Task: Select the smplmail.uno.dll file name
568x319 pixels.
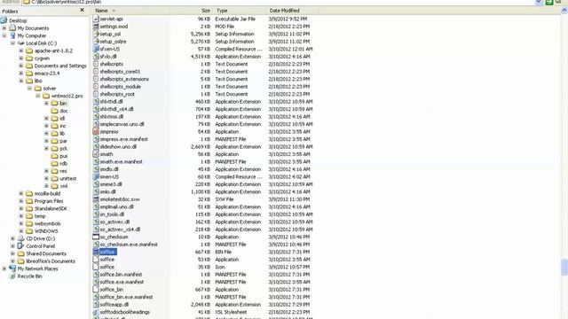Action: pos(116,206)
